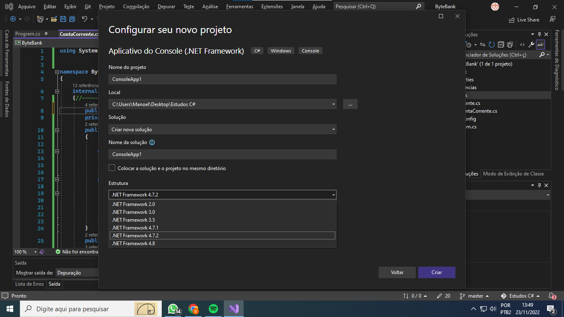Open the Ferramentas menu
The image size is (564, 317).
coord(240,7)
